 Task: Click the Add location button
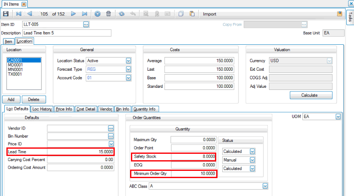(x=12, y=99)
